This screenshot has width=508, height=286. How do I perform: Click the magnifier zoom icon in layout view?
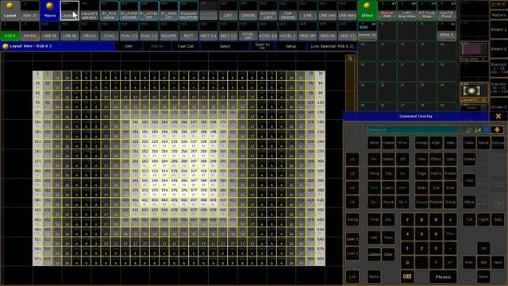350,59
